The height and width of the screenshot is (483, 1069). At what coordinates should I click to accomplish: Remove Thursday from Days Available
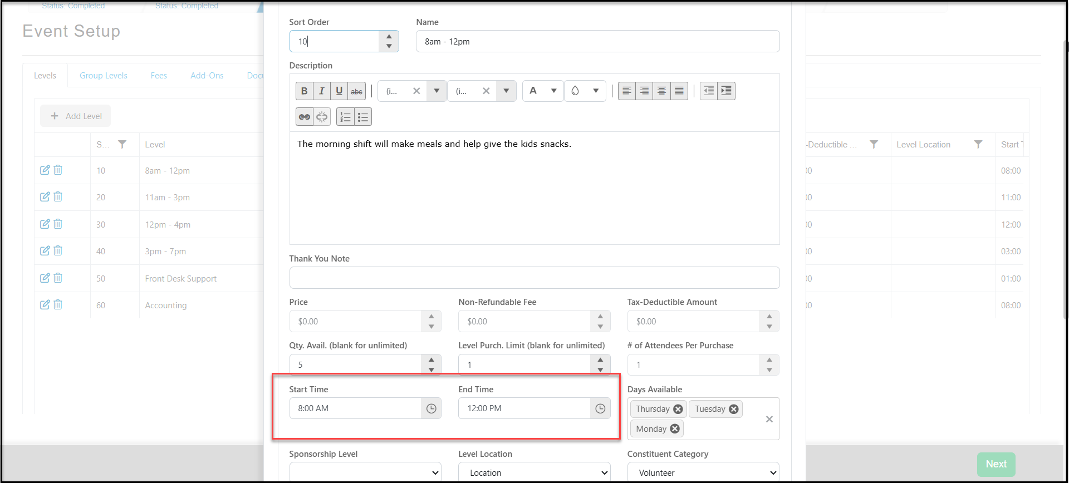(x=678, y=409)
